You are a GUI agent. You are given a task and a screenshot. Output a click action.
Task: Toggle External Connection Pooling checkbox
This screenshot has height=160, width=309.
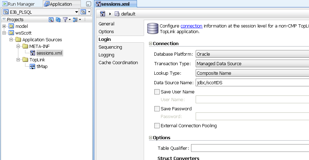pyautogui.click(x=157, y=125)
